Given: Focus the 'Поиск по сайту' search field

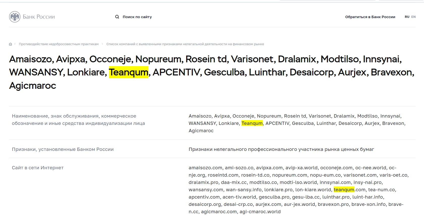Looking at the screenshot, I should point(137,17).
